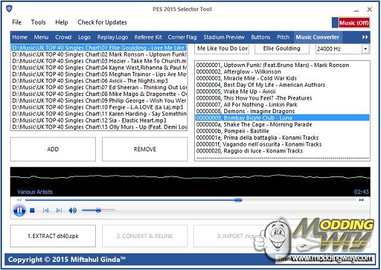Image resolution: width=381 pixels, height=270 pixels.
Task: Skip to the next track
Action: [59, 210]
